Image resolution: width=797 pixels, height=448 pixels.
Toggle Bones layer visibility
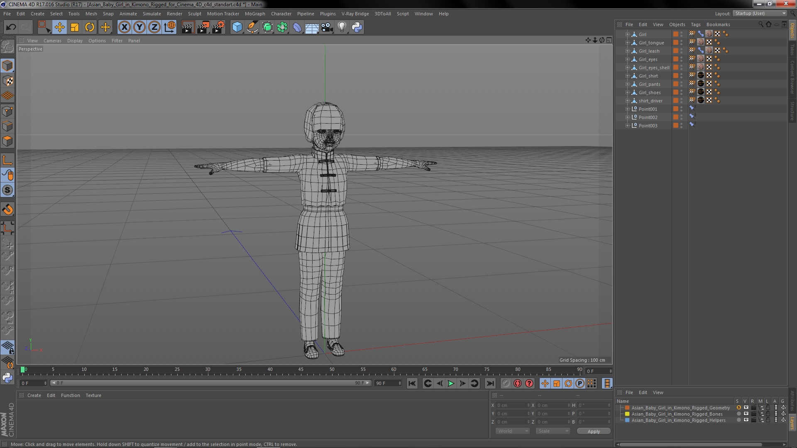(x=746, y=414)
